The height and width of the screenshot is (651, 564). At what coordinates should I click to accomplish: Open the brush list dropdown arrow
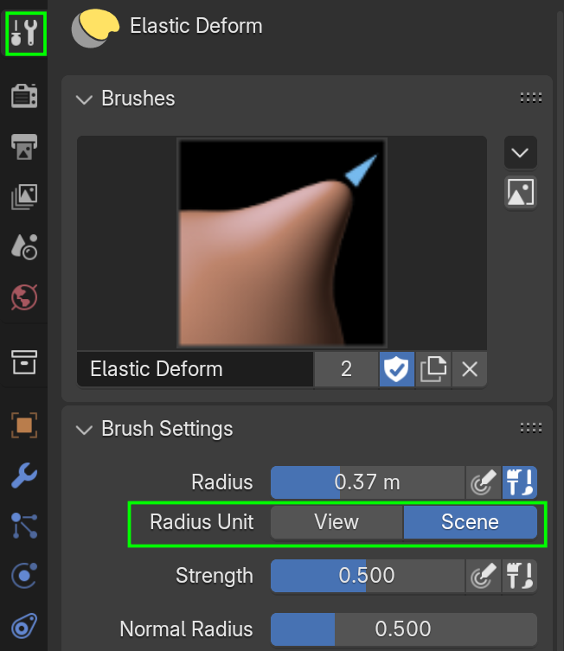click(x=521, y=152)
